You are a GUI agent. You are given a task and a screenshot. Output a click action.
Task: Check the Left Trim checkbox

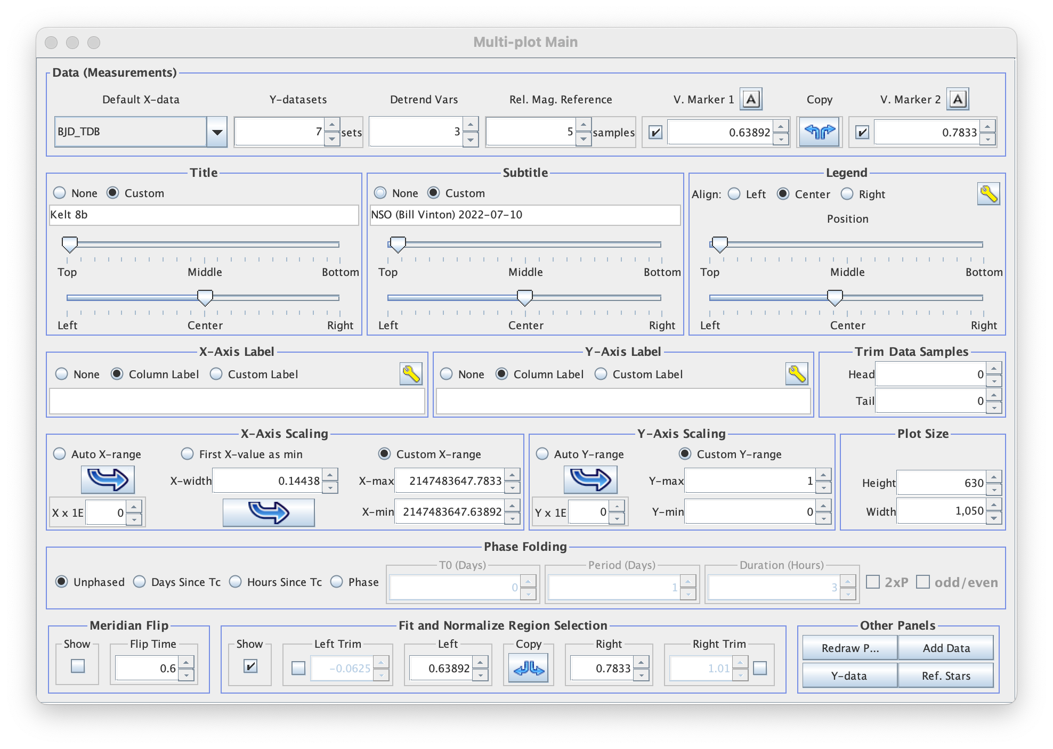coord(298,668)
